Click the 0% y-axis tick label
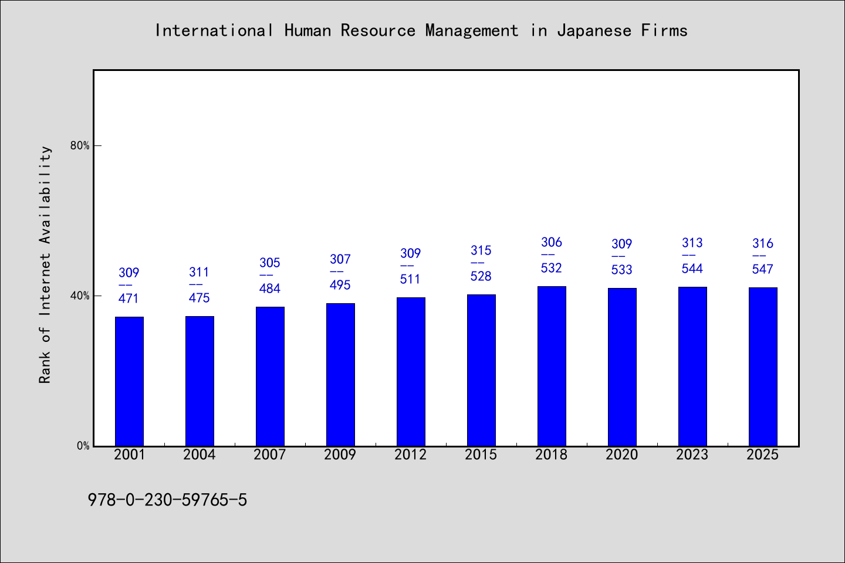This screenshot has width=845, height=563. coord(83,446)
